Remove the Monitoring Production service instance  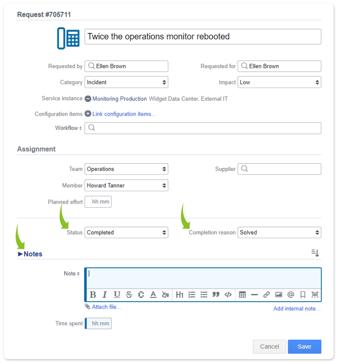[x=88, y=99]
